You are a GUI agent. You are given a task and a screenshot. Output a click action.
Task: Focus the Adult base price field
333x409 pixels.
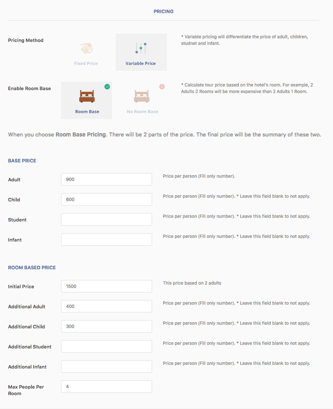pyautogui.click(x=106, y=180)
